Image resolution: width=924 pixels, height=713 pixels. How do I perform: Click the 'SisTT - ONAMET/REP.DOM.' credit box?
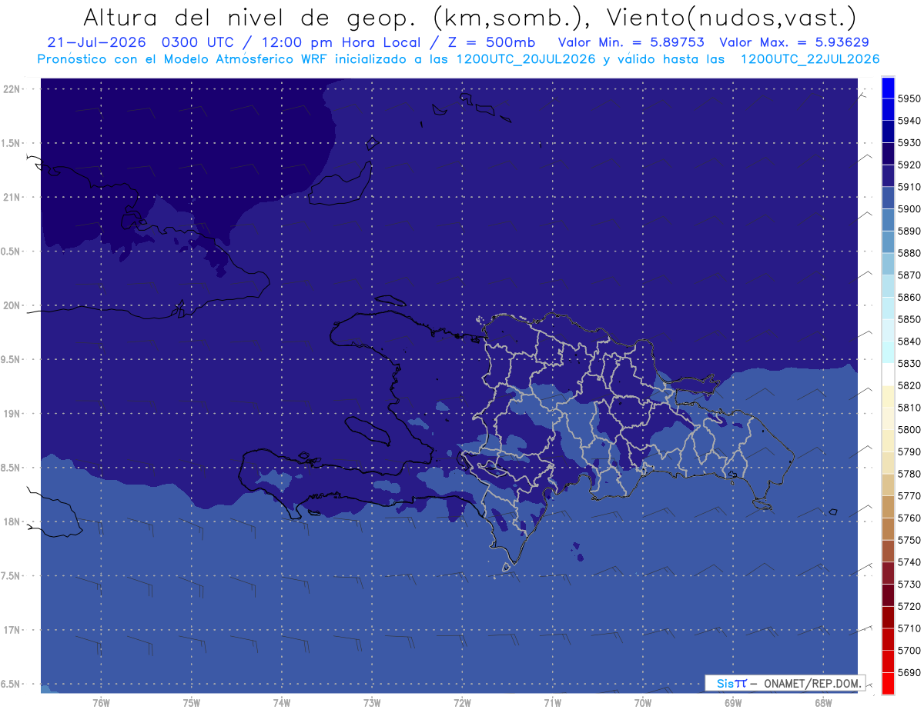tap(785, 683)
